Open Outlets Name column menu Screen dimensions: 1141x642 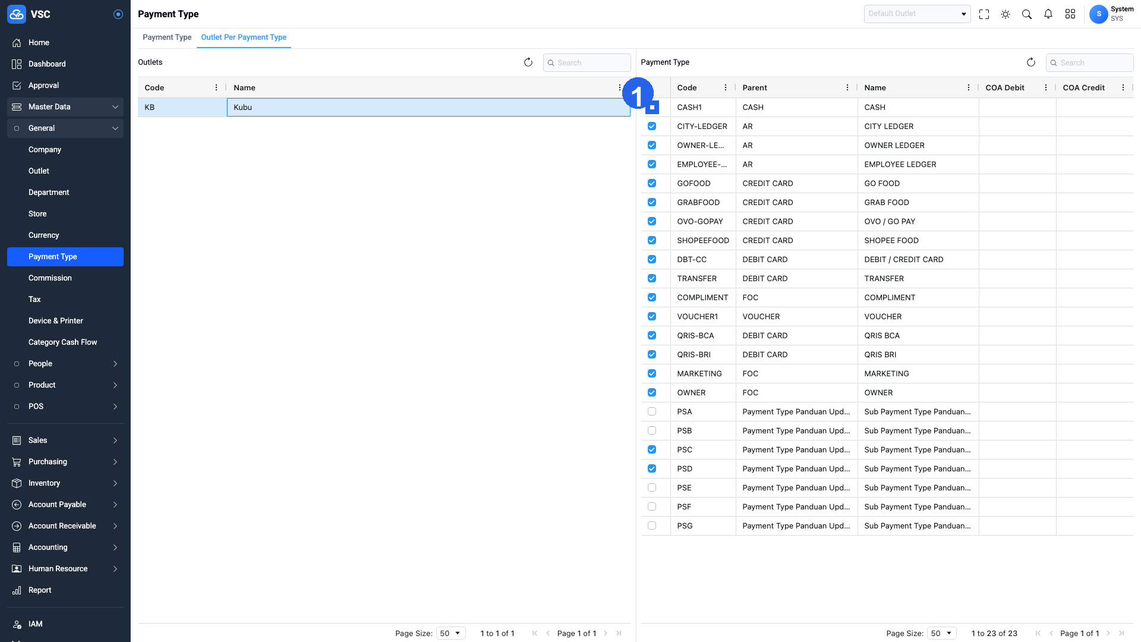tap(620, 88)
